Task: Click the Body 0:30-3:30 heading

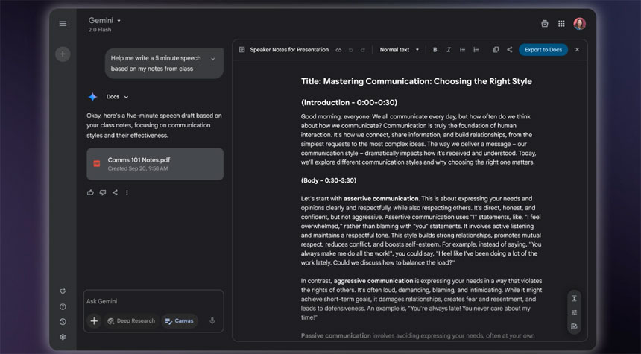Action: [329, 180]
